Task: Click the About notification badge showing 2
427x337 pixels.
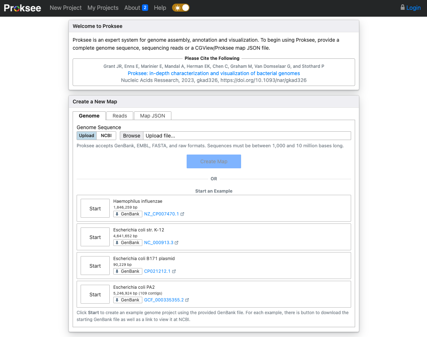Action: (x=145, y=8)
